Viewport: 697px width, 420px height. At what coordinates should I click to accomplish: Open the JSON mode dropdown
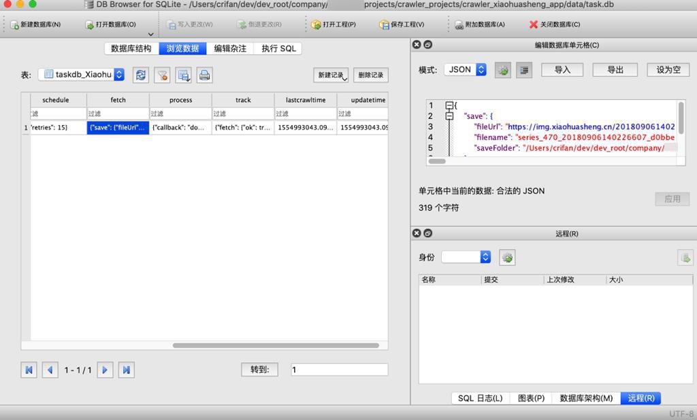pyautogui.click(x=466, y=70)
